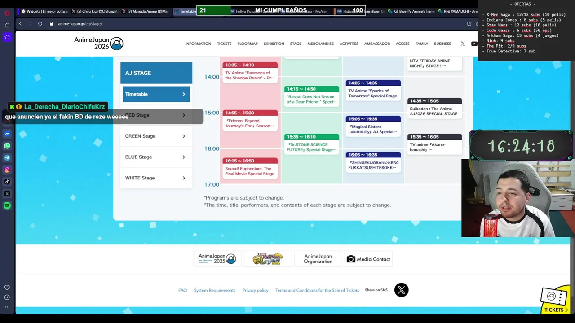This screenshot has height=323, width=575.
Task: Expand the Timetable chevron in AJ STAGE
Action: pyautogui.click(x=183, y=94)
